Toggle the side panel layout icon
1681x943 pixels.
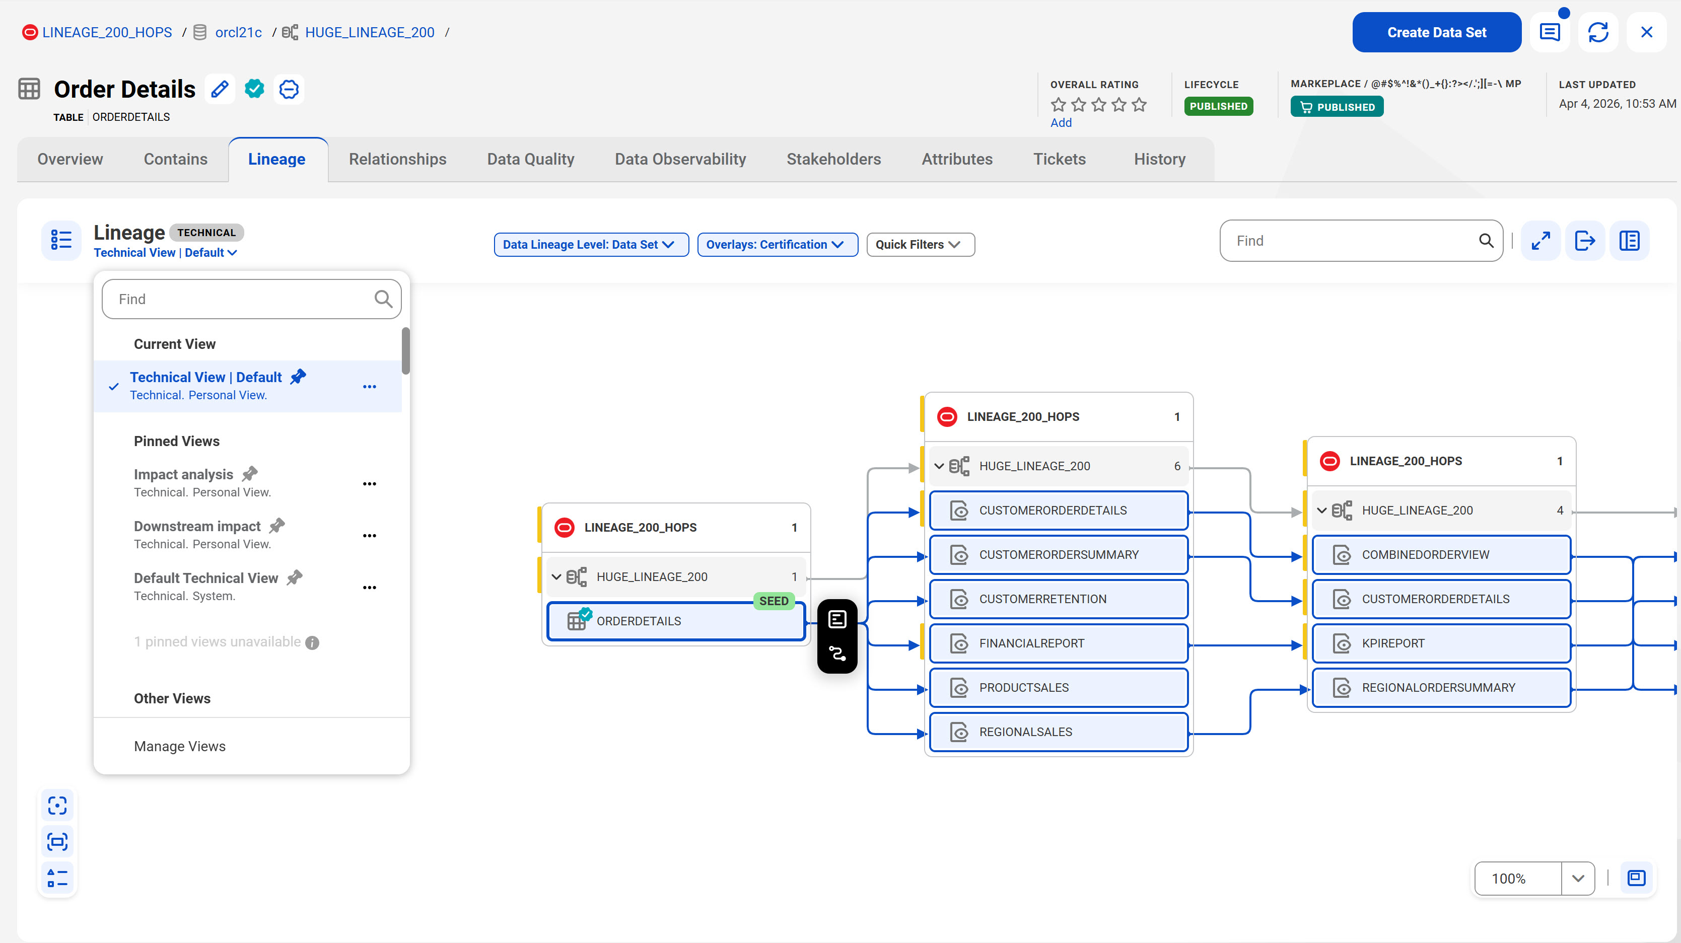coord(1630,241)
